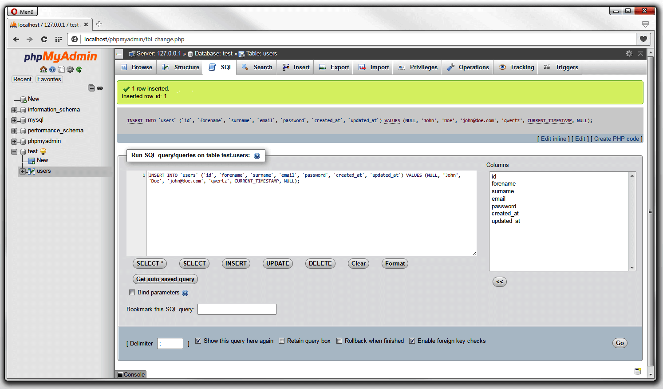The image size is (663, 389).
Task: Open the Opera Menü
Action: point(22,11)
